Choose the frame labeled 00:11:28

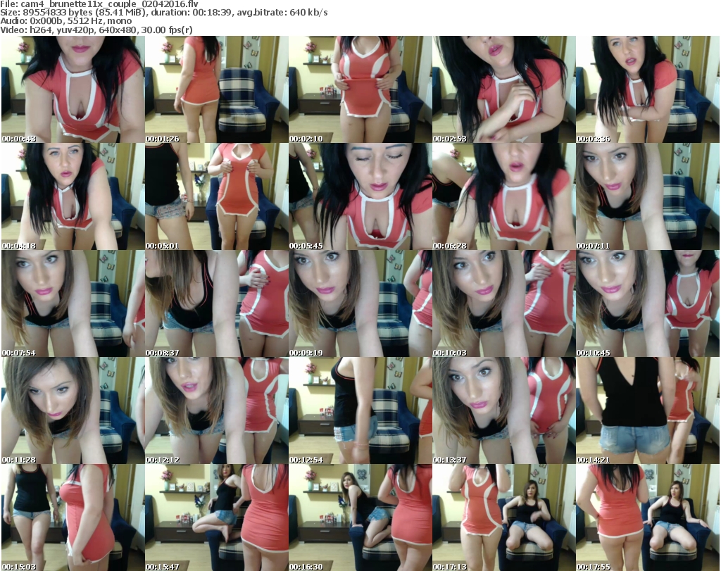73,410
